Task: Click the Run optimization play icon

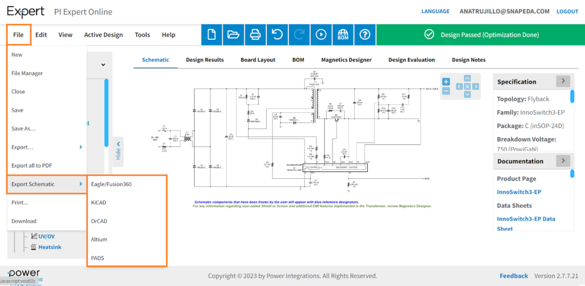Action: (x=321, y=35)
